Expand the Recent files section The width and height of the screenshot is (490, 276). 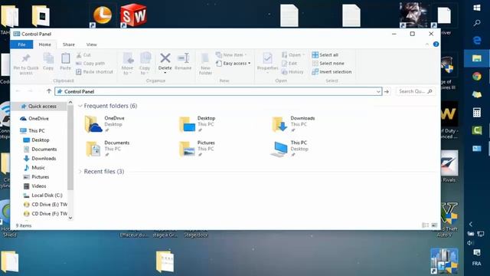click(x=80, y=172)
